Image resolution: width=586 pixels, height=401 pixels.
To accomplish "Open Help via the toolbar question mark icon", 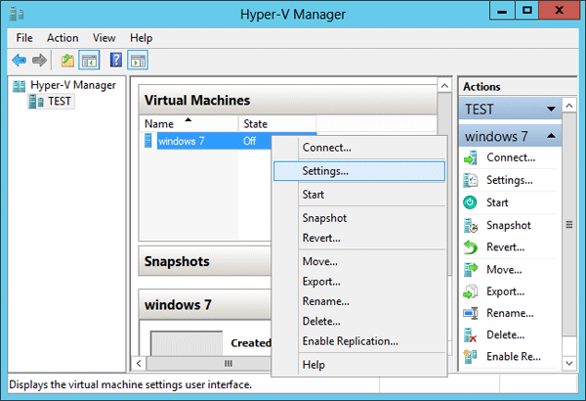I will [116, 61].
